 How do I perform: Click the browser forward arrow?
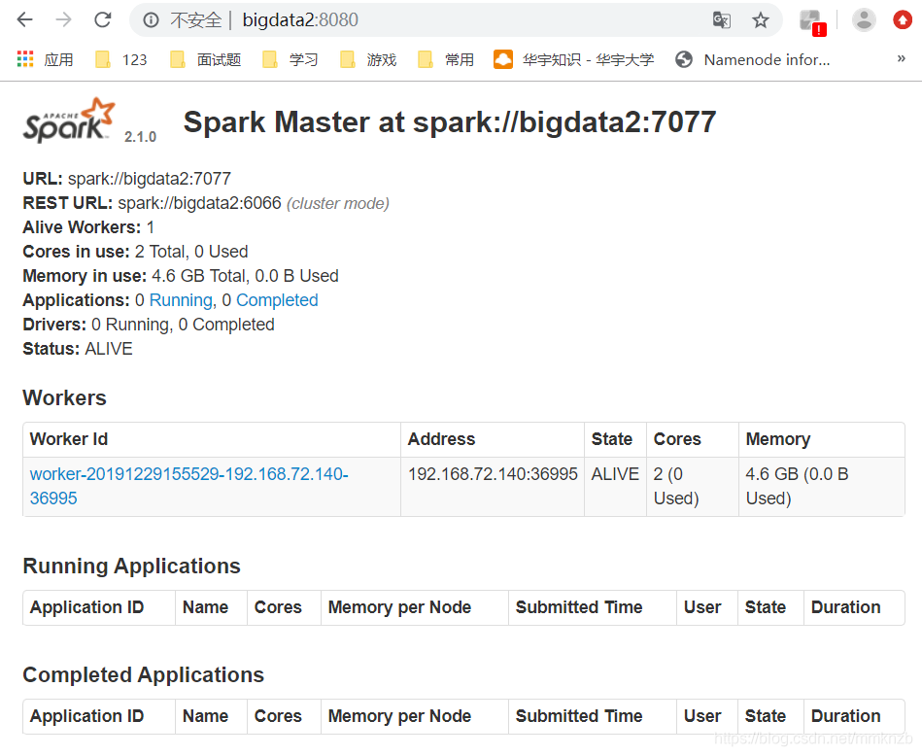pyautogui.click(x=63, y=20)
